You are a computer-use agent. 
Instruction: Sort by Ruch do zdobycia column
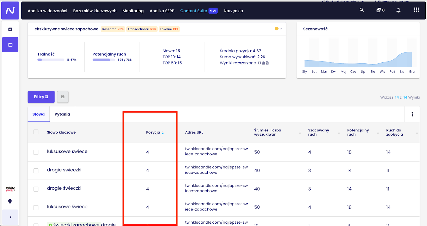[417, 132]
